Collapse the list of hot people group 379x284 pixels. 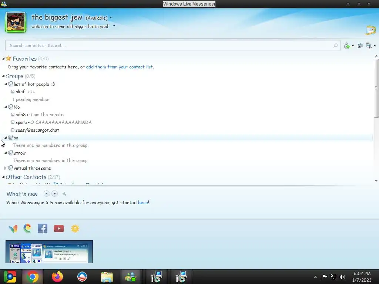click(x=6, y=84)
